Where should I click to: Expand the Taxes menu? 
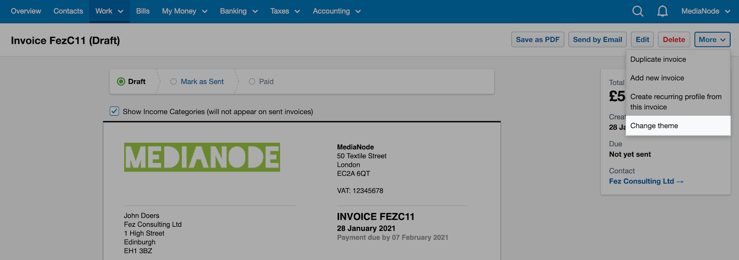[285, 11]
